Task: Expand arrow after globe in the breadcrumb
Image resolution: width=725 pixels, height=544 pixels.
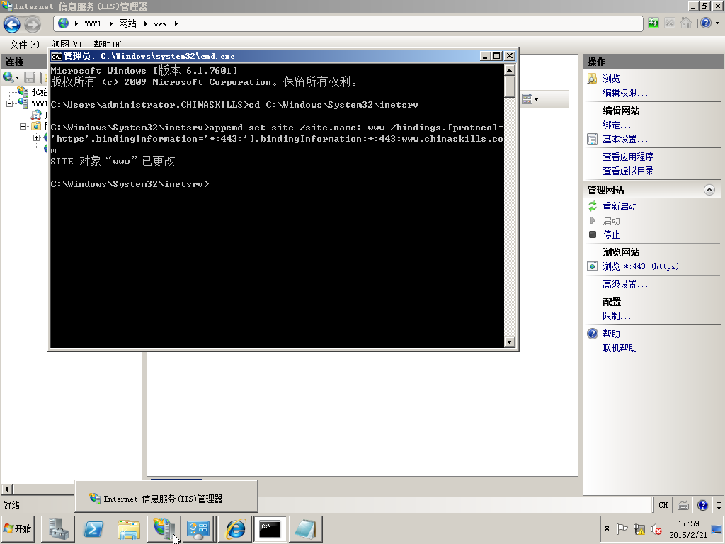Action: 76,23
